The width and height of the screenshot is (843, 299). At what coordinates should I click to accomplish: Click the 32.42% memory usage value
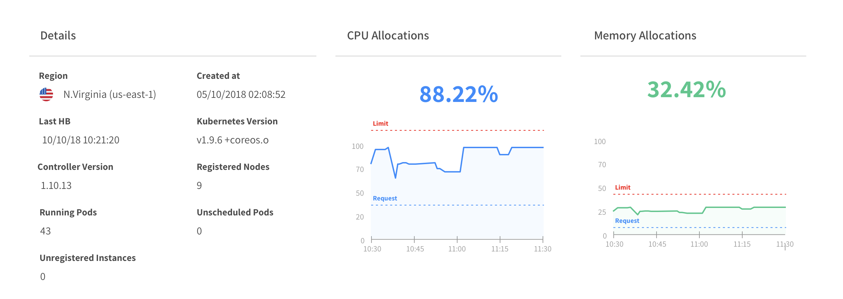687,90
